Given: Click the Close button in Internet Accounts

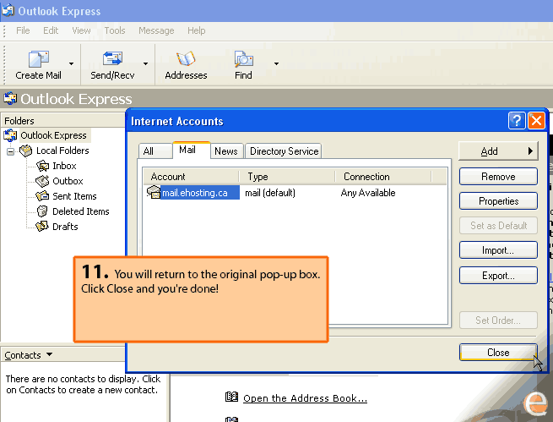Looking at the screenshot, I should point(498,353).
